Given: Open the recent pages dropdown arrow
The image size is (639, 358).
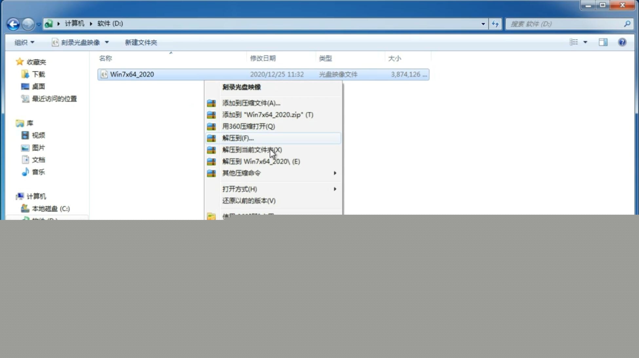Looking at the screenshot, I should 39,24.
